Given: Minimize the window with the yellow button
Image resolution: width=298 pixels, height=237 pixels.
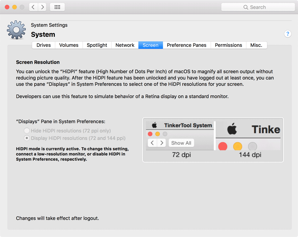Looking at the screenshot, I should point(15,7).
